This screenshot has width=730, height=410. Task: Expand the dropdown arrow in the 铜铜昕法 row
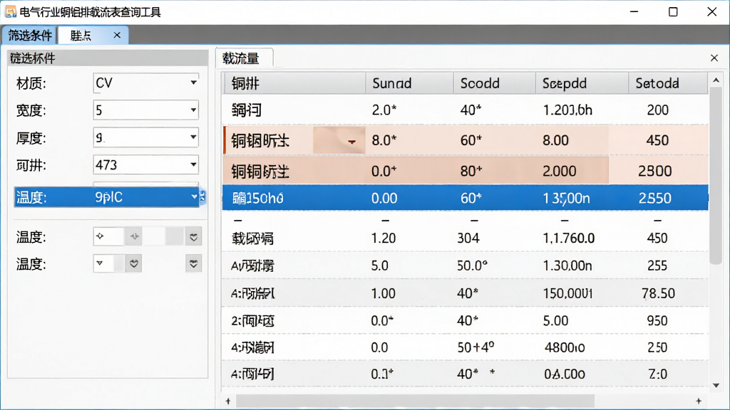351,142
